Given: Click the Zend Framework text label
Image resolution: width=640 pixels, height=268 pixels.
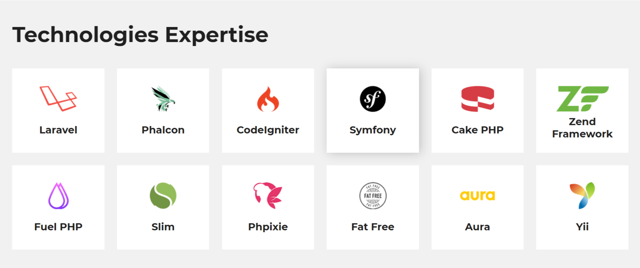Looking at the screenshot, I should (582, 128).
